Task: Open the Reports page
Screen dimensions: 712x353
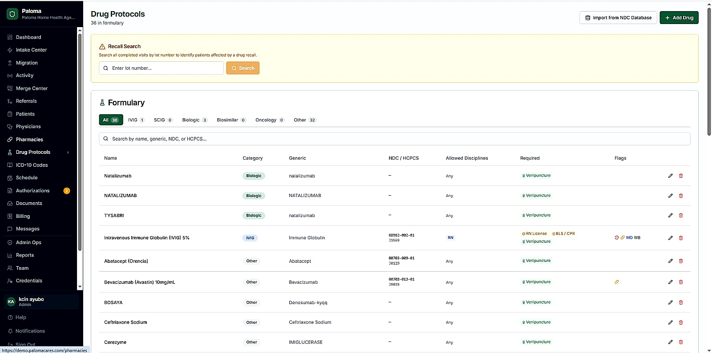Action: tap(25, 255)
